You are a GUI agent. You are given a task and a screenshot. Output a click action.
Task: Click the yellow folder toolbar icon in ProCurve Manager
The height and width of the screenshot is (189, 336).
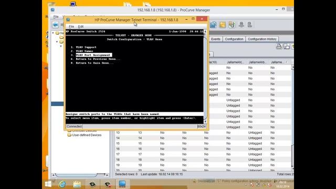point(223,25)
